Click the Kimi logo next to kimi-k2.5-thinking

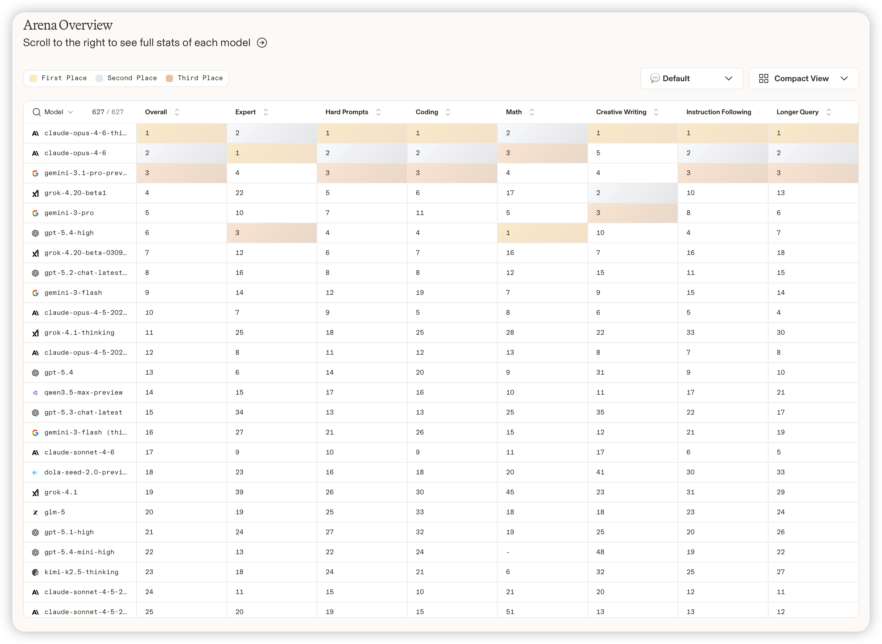coord(35,572)
